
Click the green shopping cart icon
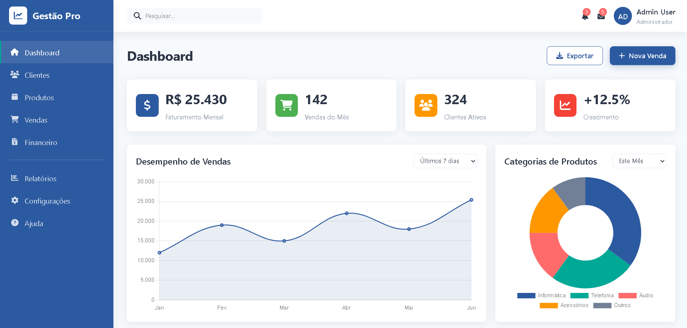click(x=286, y=105)
